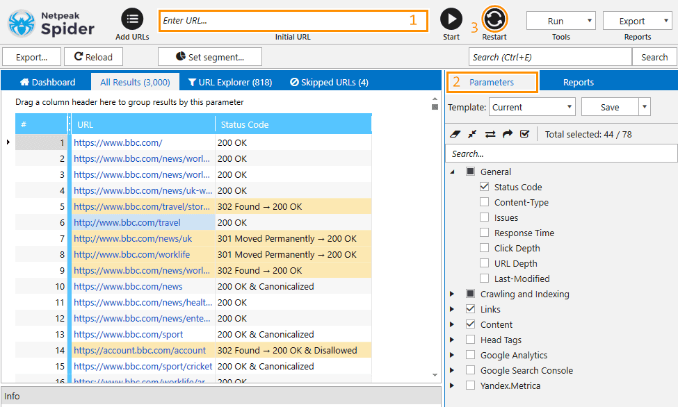
Task: Click the collapse-all arrows icon in Parameters toolbar
Action: click(472, 134)
